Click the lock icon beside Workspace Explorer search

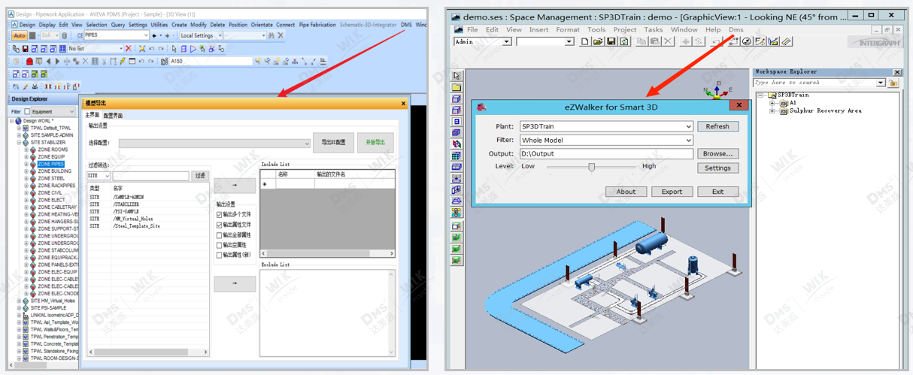[893, 83]
